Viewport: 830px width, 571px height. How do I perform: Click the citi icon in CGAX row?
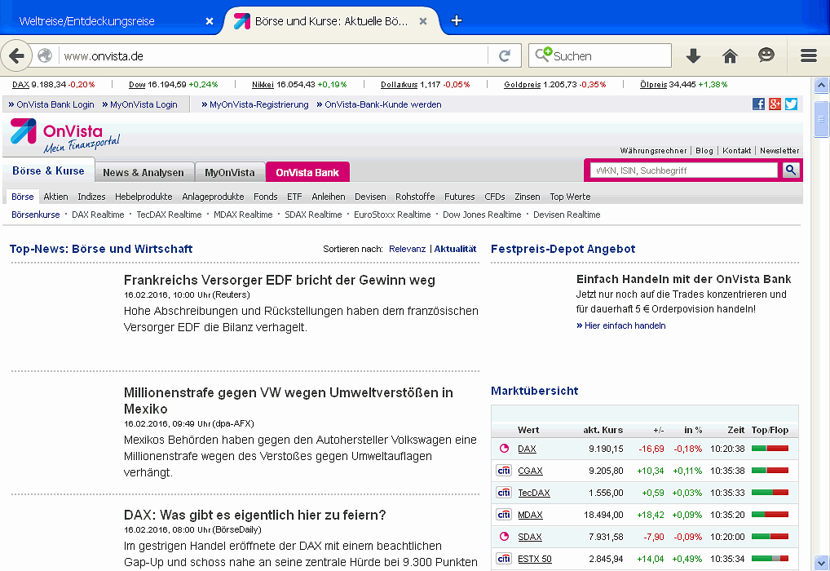[504, 471]
